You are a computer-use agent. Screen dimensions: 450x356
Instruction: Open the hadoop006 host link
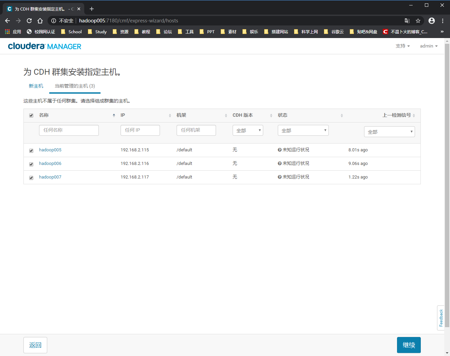[50, 163]
